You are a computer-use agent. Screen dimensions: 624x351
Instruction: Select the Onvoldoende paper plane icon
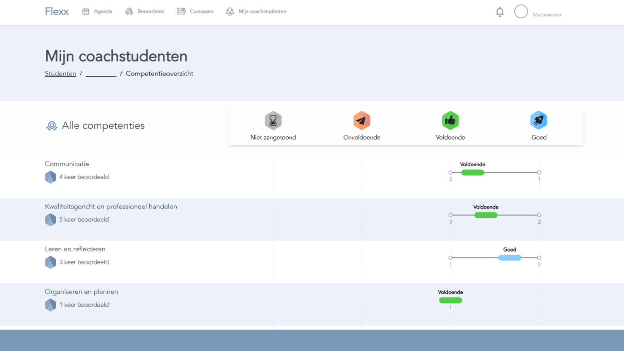click(362, 120)
